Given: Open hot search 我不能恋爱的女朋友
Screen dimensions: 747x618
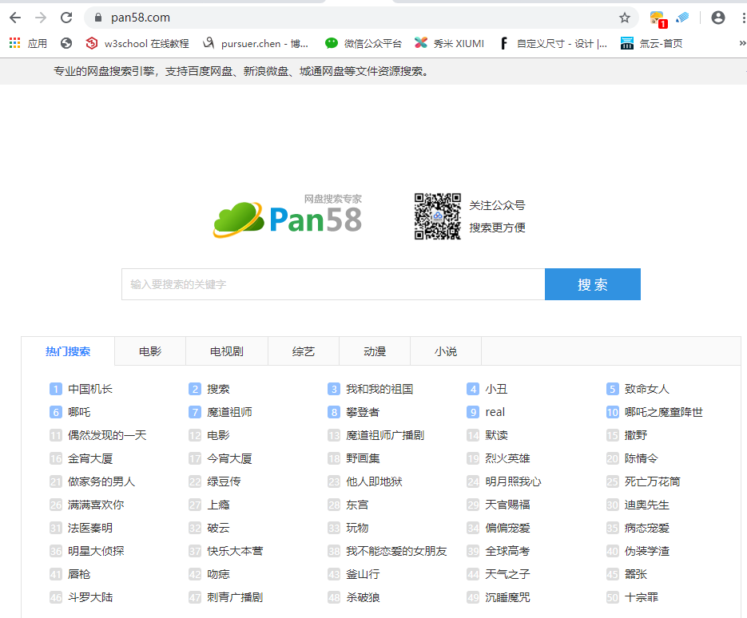Looking at the screenshot, I should tap(396, 551).
